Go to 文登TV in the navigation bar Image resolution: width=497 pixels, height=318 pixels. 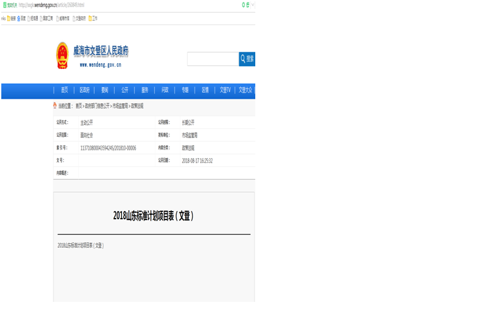point(225,90)
